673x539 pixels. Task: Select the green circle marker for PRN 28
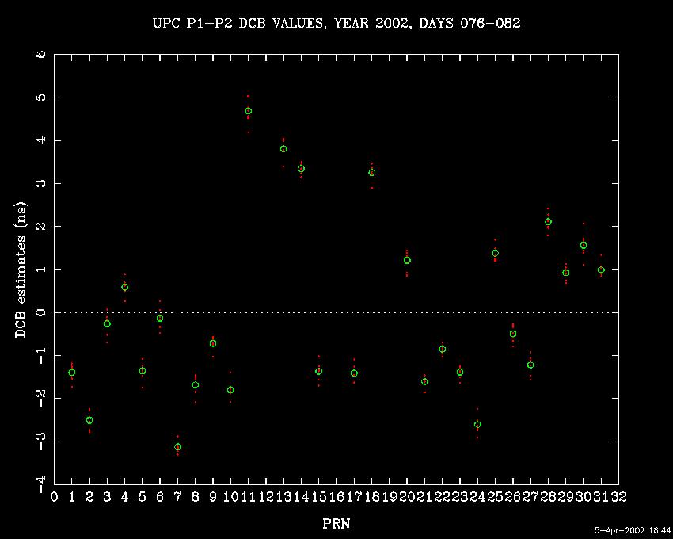[548, 222]
